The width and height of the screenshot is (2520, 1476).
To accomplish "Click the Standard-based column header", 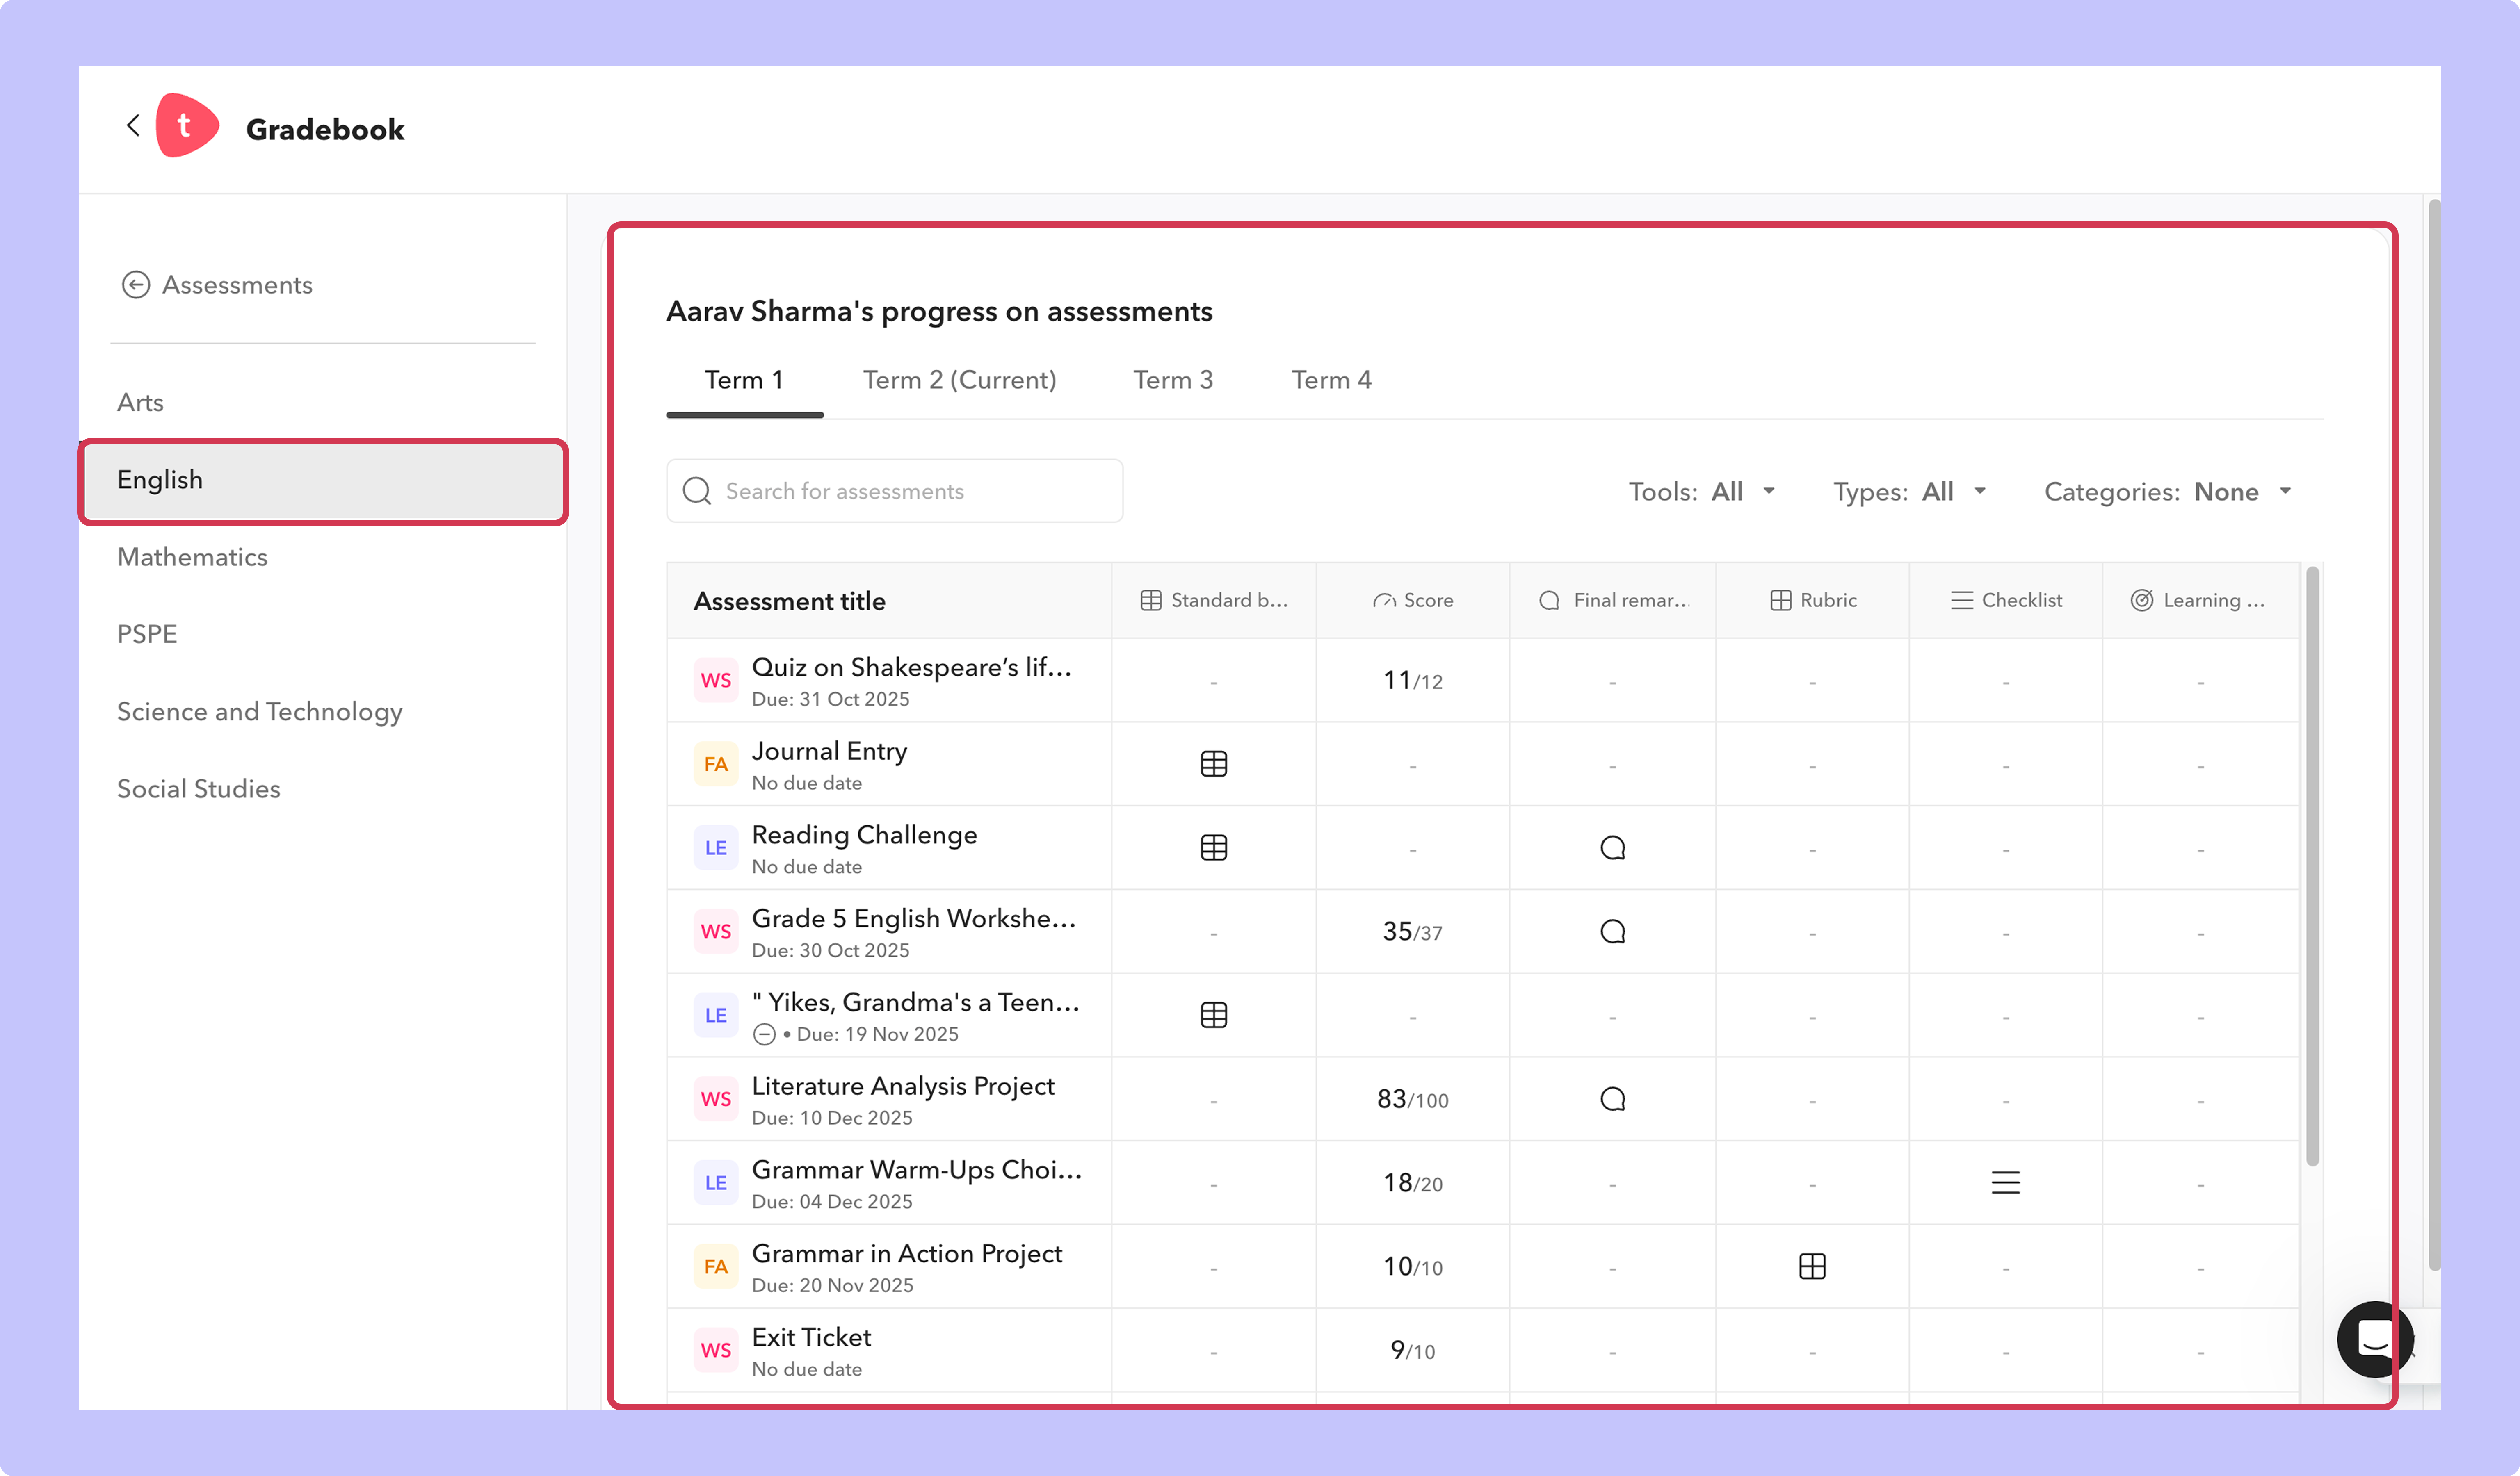I will click(1214, 601).
